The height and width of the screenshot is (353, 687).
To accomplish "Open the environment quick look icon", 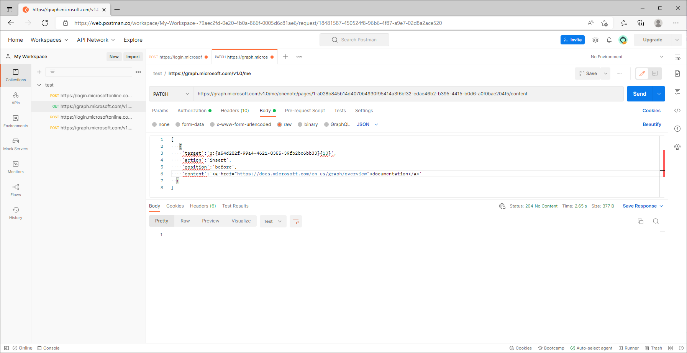I will pos(677,57).
